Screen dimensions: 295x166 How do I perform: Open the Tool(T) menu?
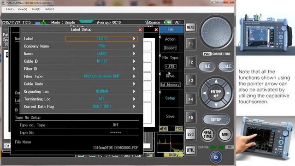pyautogui.click(x=36, y=9)
